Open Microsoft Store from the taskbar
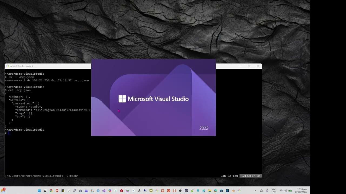 (x=221, y=191)
